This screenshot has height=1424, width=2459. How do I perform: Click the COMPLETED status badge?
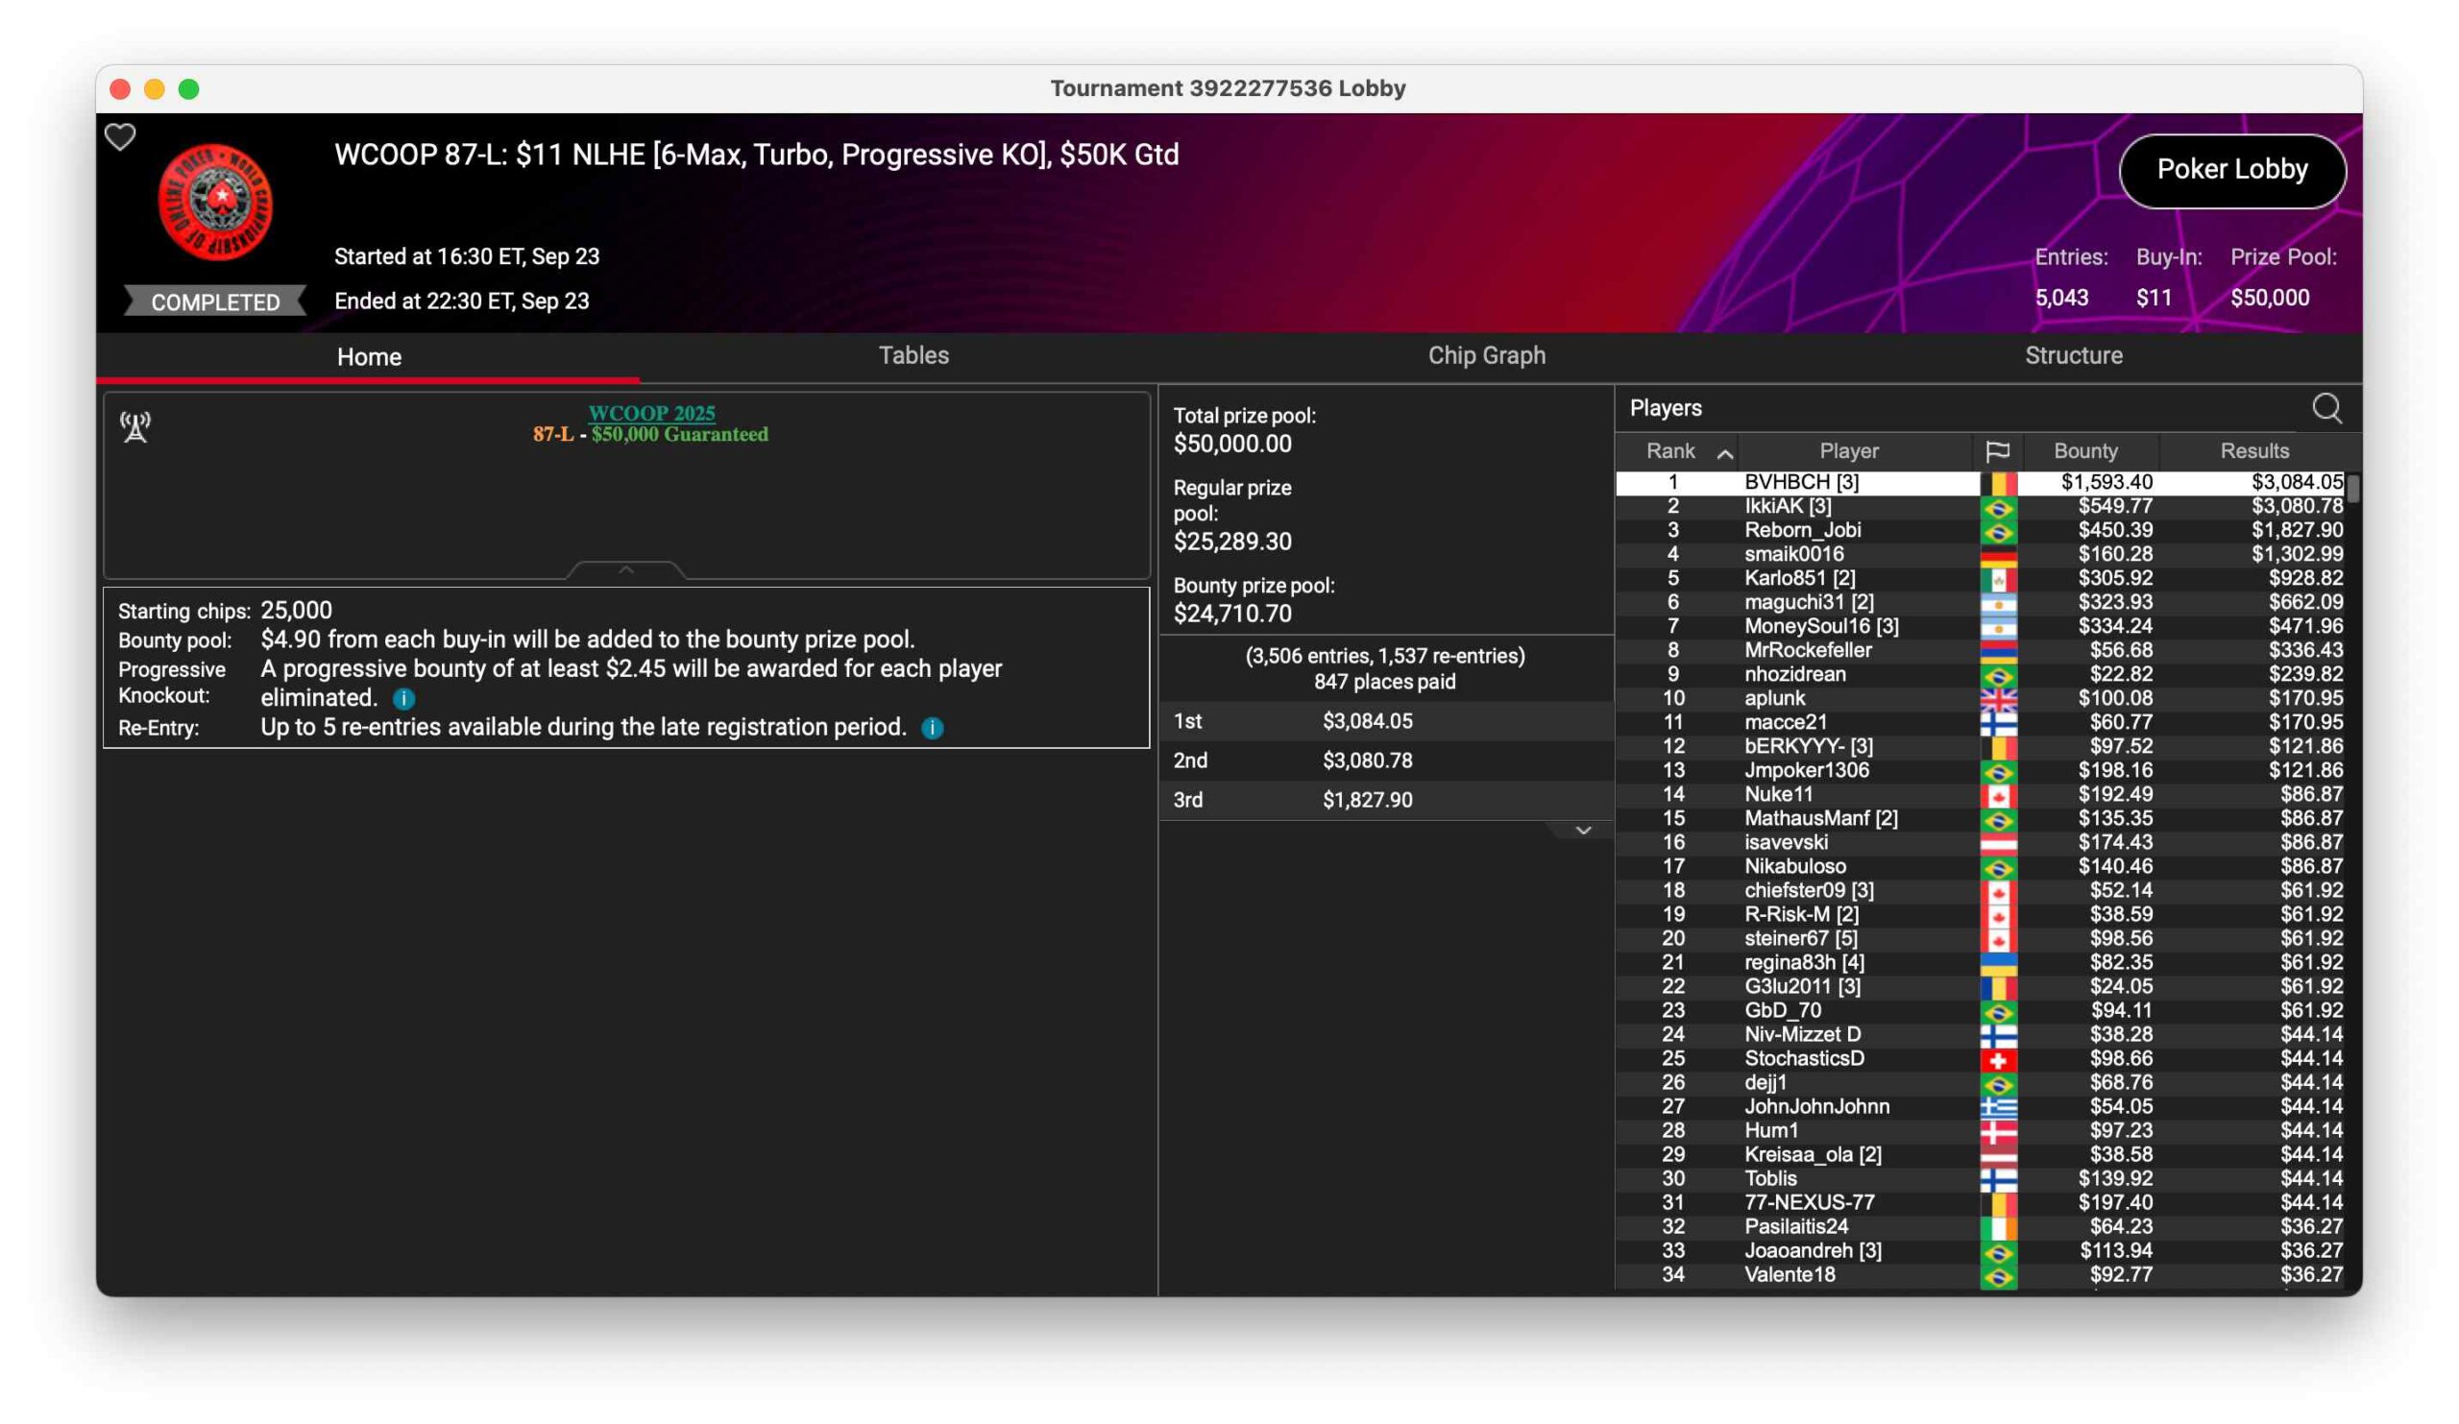(214, 302)
